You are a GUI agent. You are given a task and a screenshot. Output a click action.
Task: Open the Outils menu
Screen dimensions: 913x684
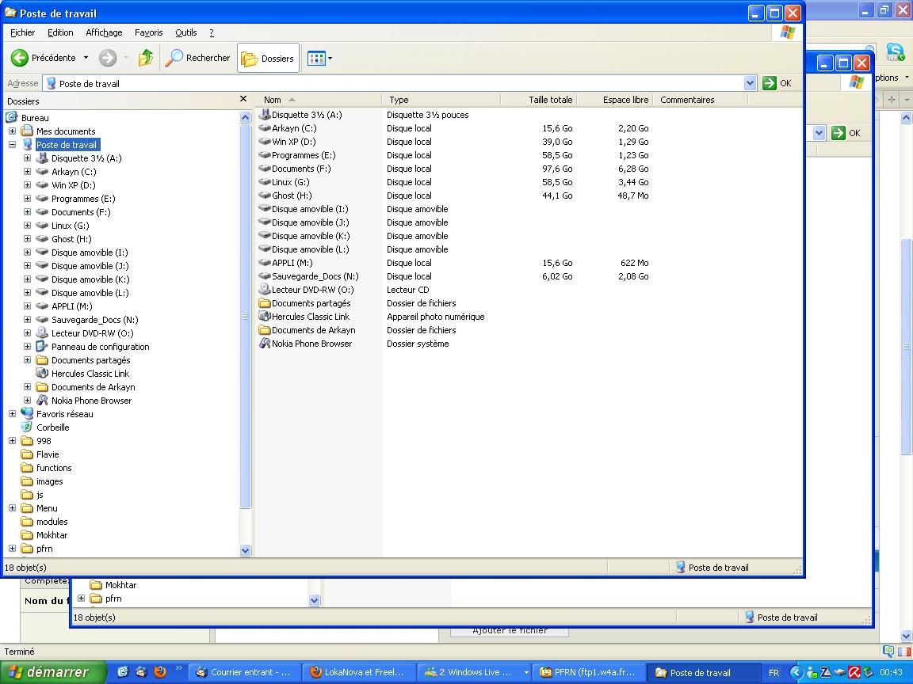[x=186, y=32]
